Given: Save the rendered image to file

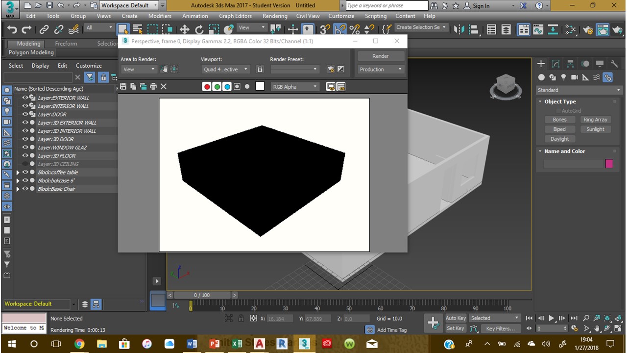Looking at the screenshot, I should click(122, 86).
